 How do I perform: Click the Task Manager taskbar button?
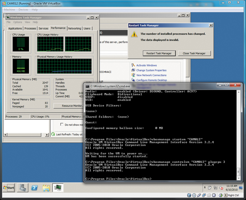[x=58, y=188]
